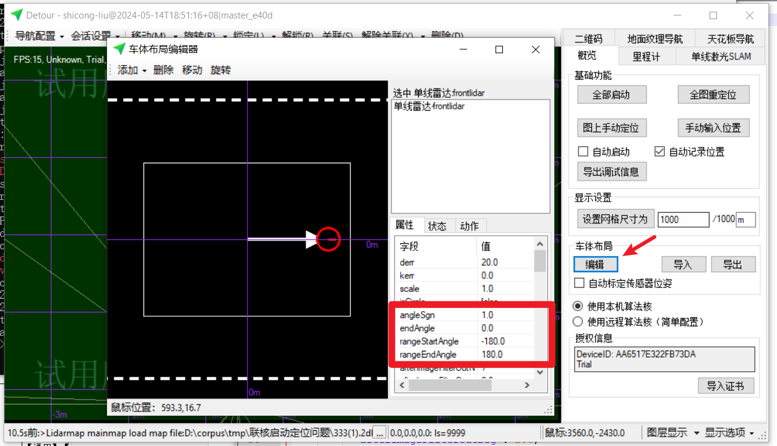Image resolution: width=777 pixels, height=446 pixels.
Task: Click the property list scroll-right arrow
Action: 527,385
